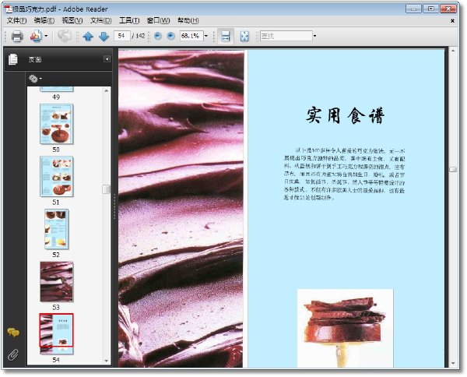Go to next page with down arrow
The image size is (467, 377).
[104, 37]
